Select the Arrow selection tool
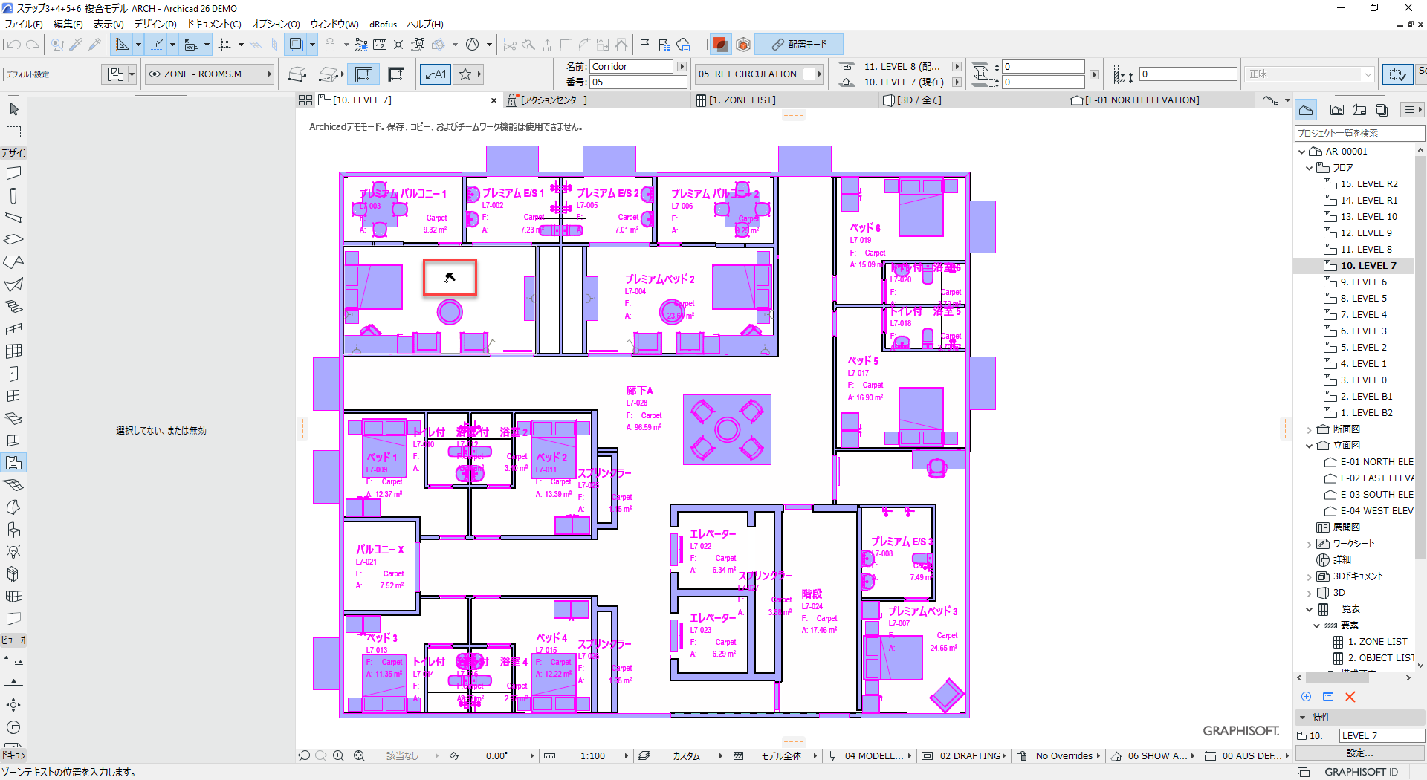Image resolution: width=1427 pixels, height=780 pixels. [x=13, y=109]
